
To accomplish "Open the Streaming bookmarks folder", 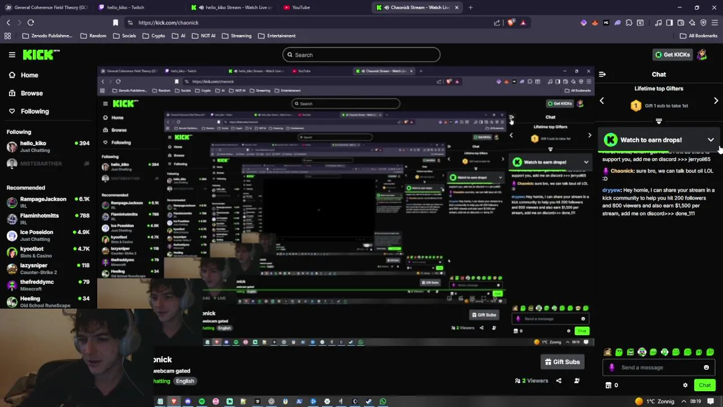I will (237, 36).
